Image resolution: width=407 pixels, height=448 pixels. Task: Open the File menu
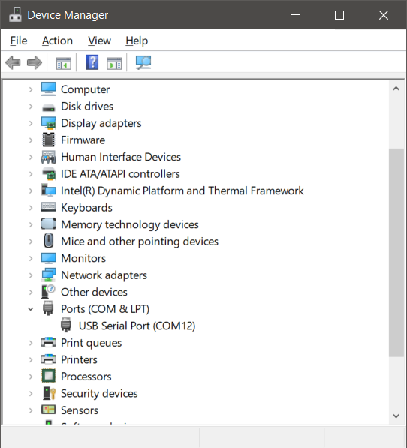pos(19,41)
